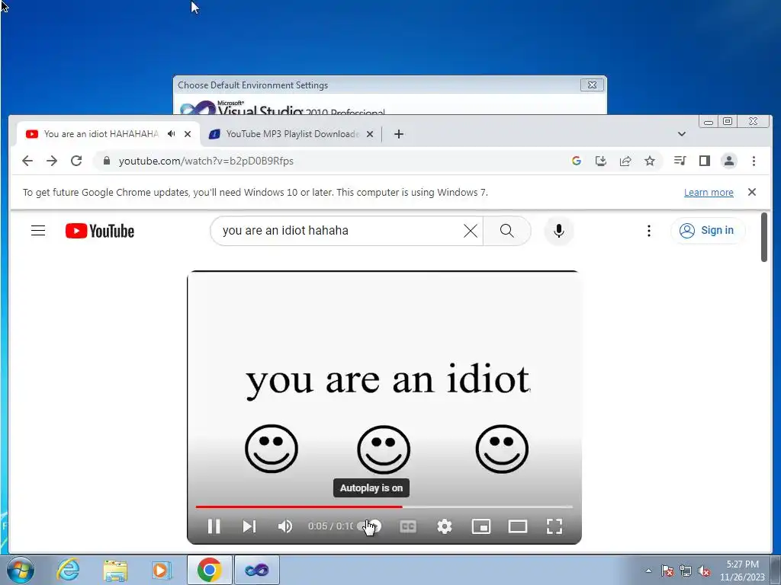Select Visual Studio in the taskbar
Image resolution: width=781 pixels, height=585 pixels.
pos(257,570)
